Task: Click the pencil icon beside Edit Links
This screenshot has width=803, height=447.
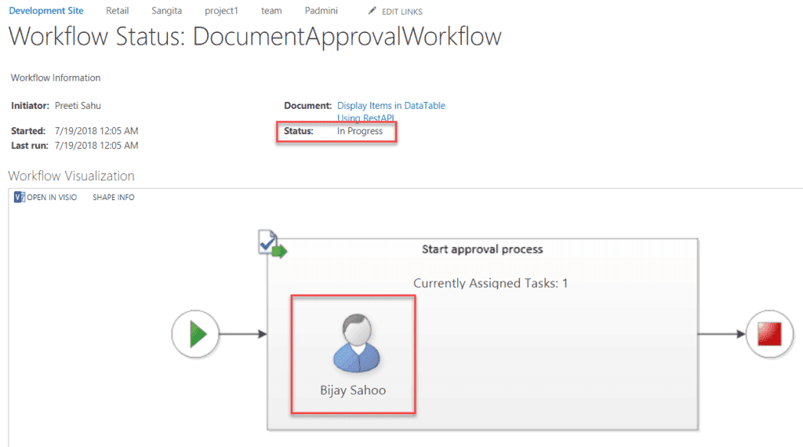Action: 372,11
